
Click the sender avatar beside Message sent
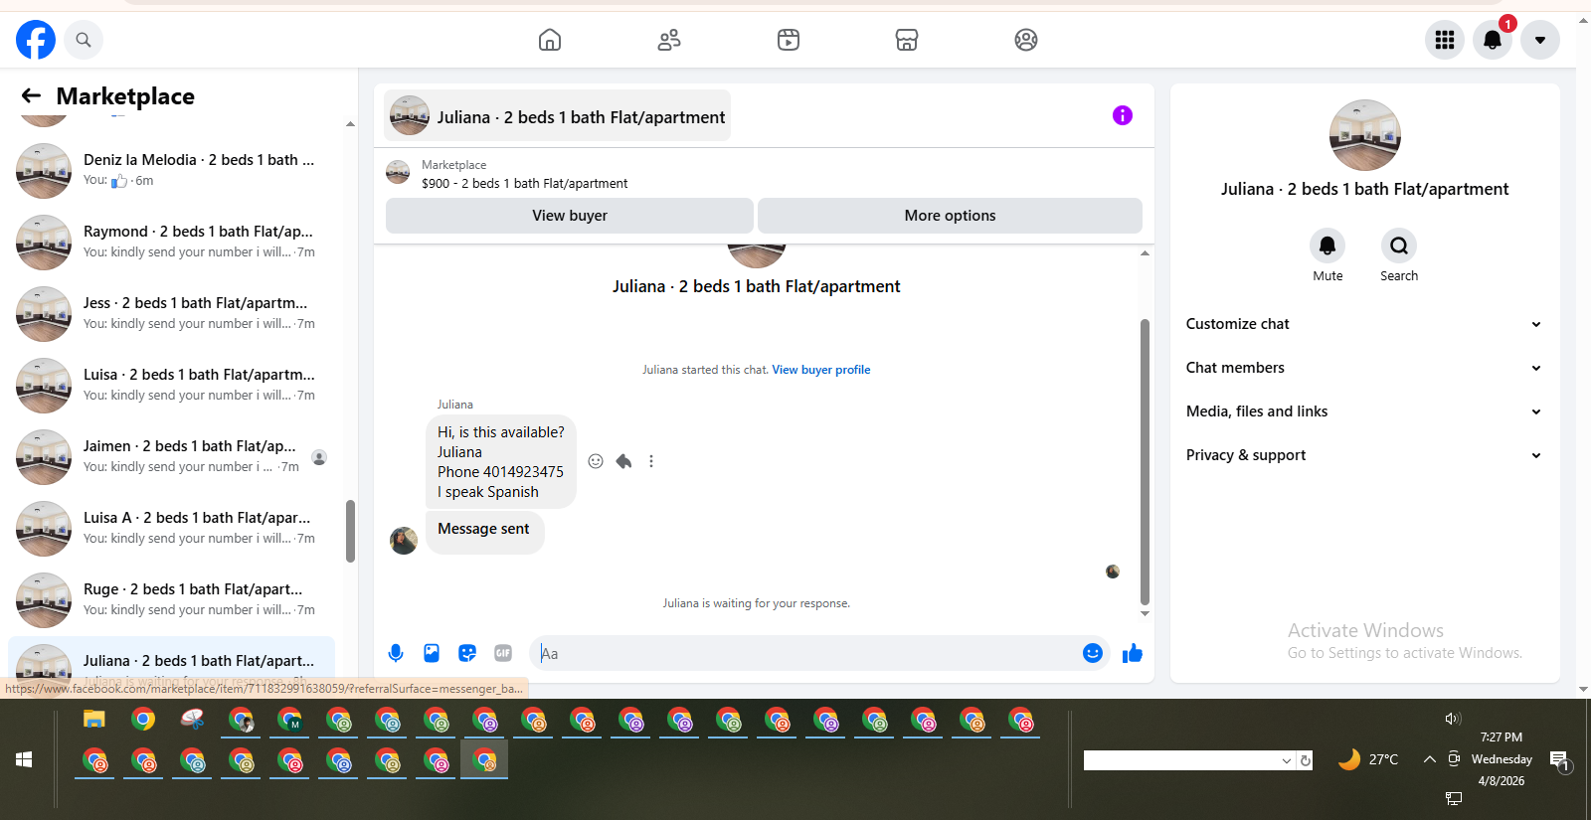point(404,541)
